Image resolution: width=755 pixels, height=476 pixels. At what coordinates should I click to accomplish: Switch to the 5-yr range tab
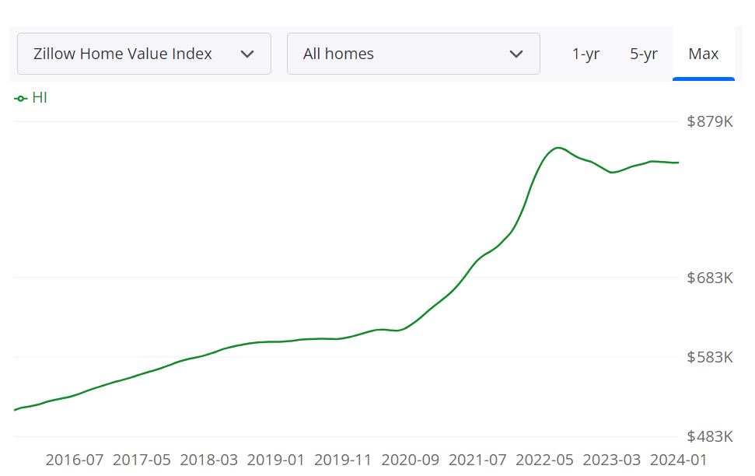(x=643, y=54)
